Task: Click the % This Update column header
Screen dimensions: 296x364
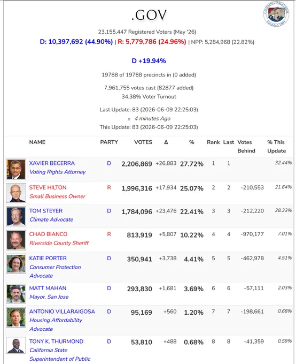Action: 277,147
